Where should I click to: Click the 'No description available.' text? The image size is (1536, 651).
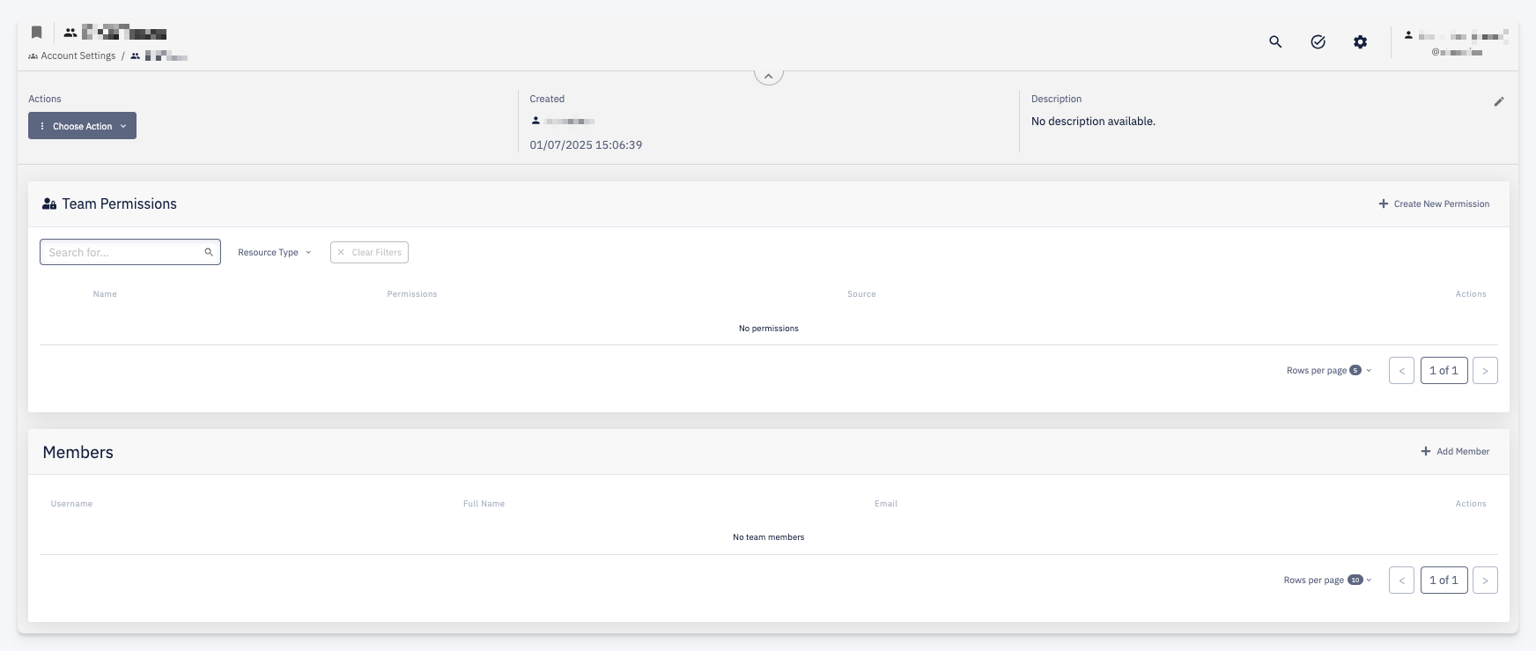pos(1093,122)
